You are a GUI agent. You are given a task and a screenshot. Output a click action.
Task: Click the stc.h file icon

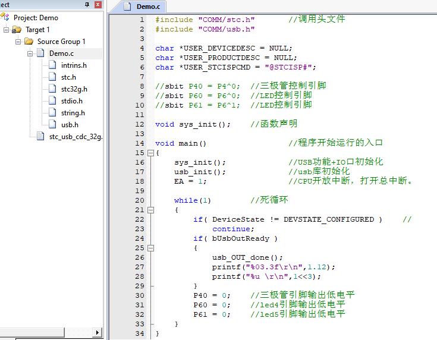[x=52, y=77]
